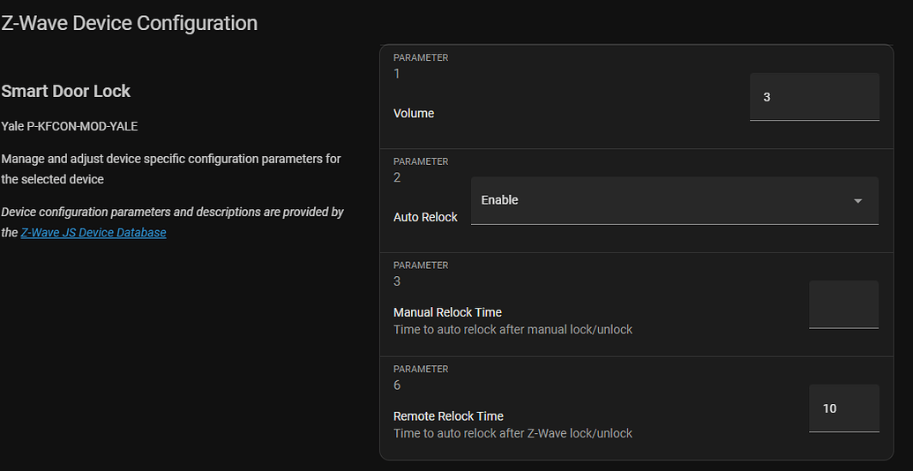Open the Z-Wave JS Device Database link
The height and width of the screenshot is (471, 913).
point(94,233)
